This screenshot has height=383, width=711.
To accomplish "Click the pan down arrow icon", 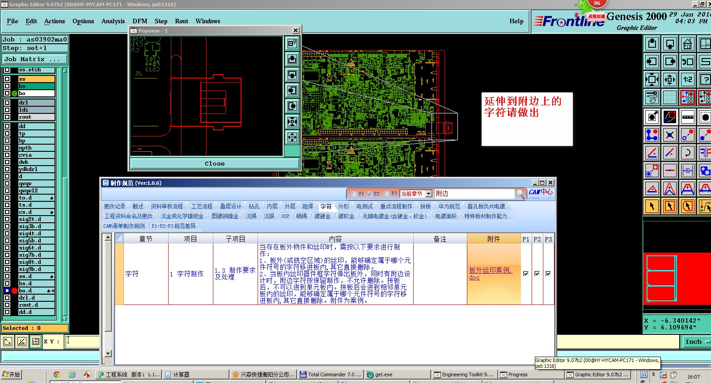I will tap(670, 44).
